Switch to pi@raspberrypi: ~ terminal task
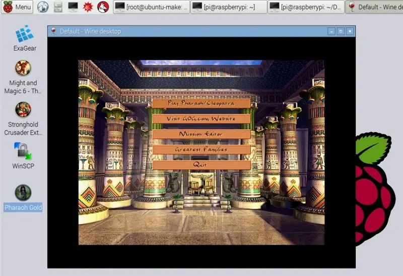This screenshot has width=403, height=276. 229,7
